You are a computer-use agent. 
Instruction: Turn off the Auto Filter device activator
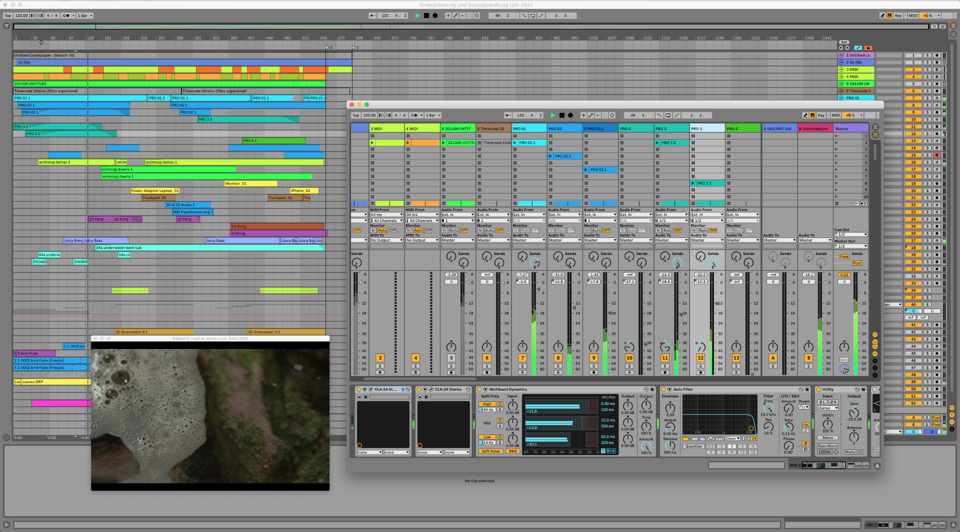click(x=664, y=389)
